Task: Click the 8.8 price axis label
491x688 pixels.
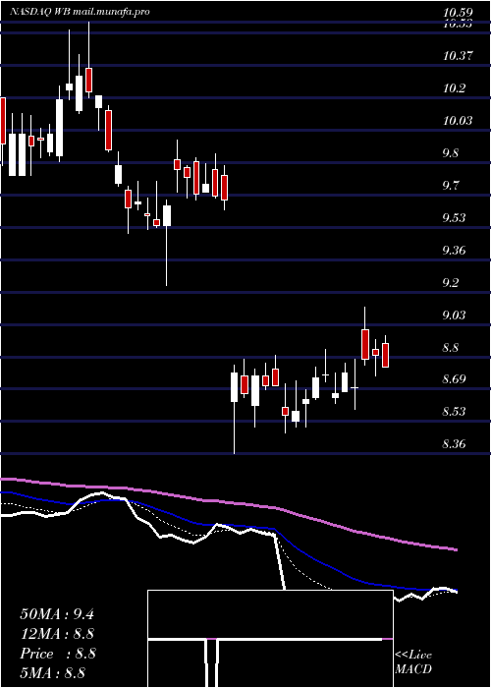Action: pyautogui.click(x=451, y=348)
